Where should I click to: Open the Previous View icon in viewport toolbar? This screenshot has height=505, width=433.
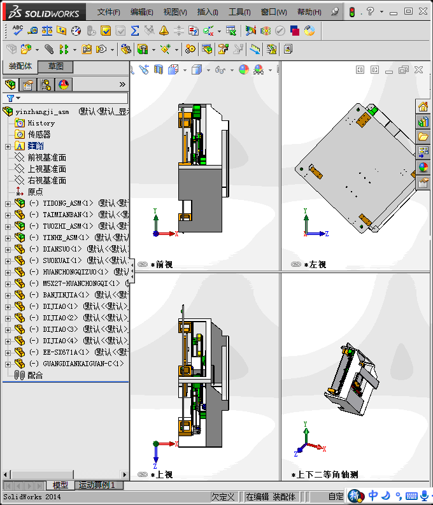click(x=144, y=69)
